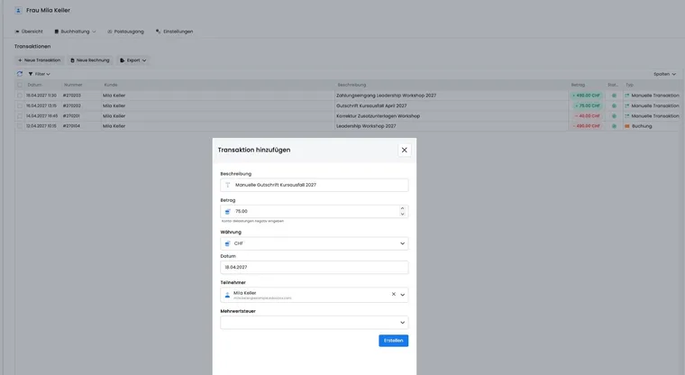Click into the Betrag amount field
The image size is (685, 375).
pos(314,211)
